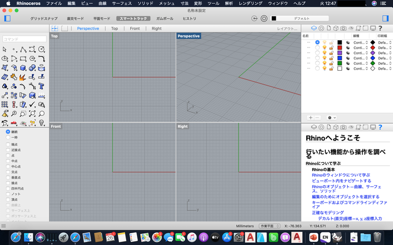Open the レイアウト... viewport layout menu
Image resolution: width=393 pixels, height=245 pixels.
[x=287, y=29]
